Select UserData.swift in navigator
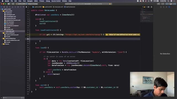The width and height of the screenshot is (177, 99). [x=9, y=29]
